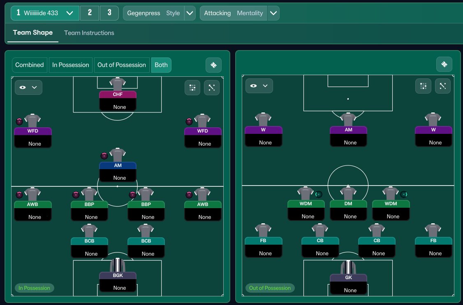Click the instruction badge on In Possession AM

click(x=104, y=156)
